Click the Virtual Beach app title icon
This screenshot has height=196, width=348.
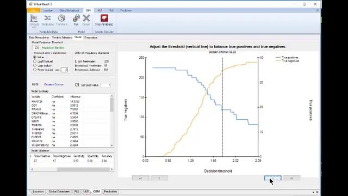[30, 4]
